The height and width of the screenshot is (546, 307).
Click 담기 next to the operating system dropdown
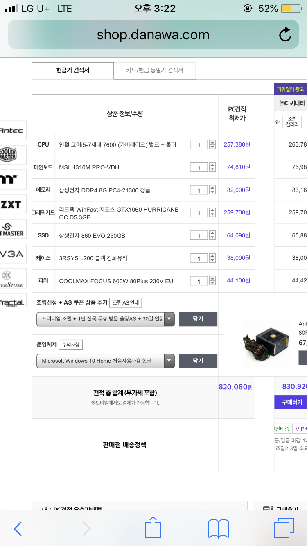pyautogui.click(x=198, y=361)
